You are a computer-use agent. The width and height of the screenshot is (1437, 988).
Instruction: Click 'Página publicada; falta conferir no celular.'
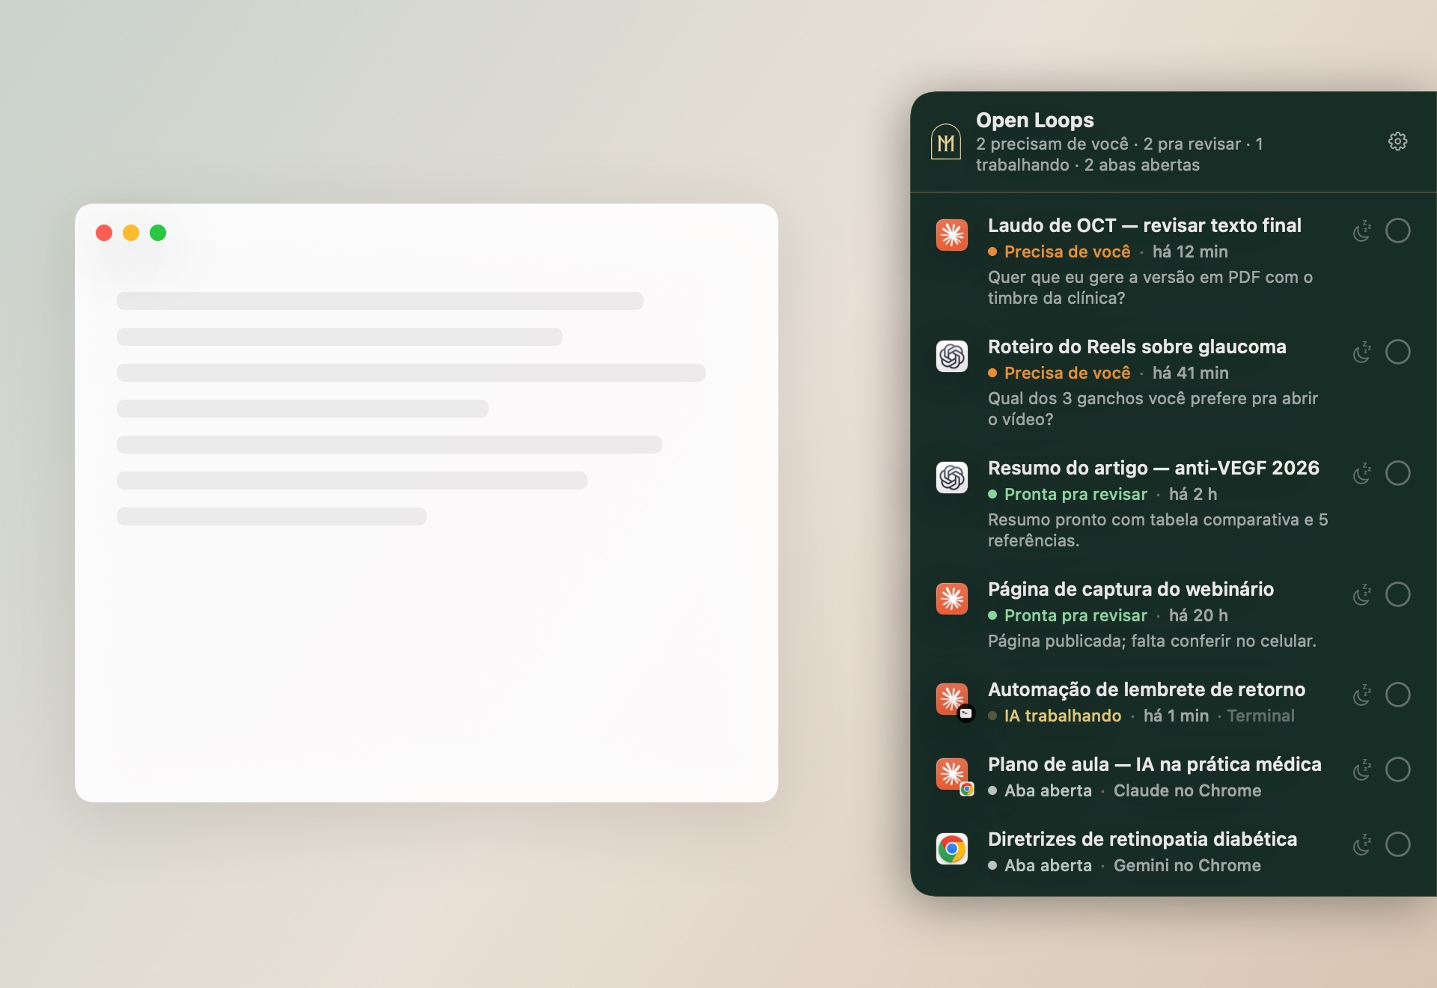click(1152, 641)
